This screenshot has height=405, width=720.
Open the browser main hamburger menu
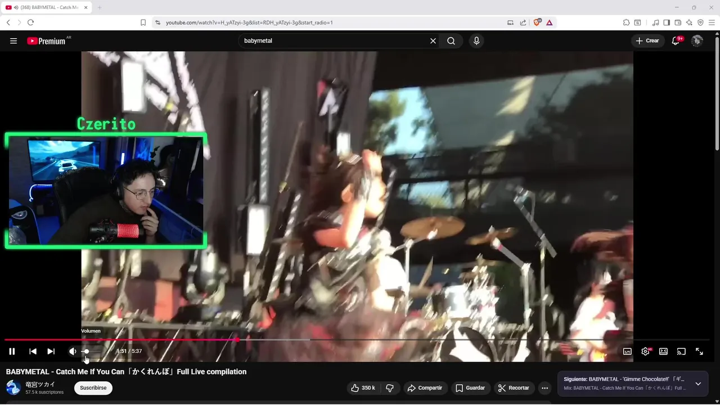point(712,22)
